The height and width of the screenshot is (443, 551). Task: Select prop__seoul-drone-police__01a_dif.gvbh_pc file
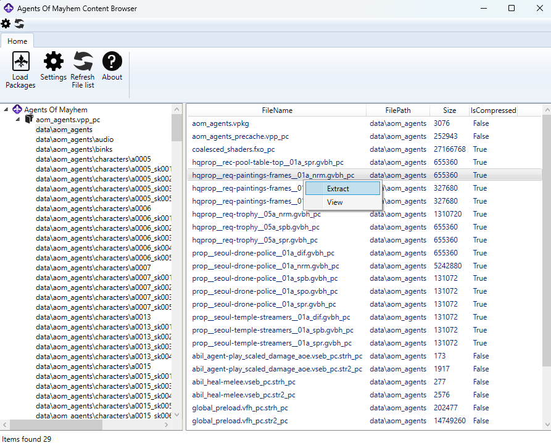[365, 253]
